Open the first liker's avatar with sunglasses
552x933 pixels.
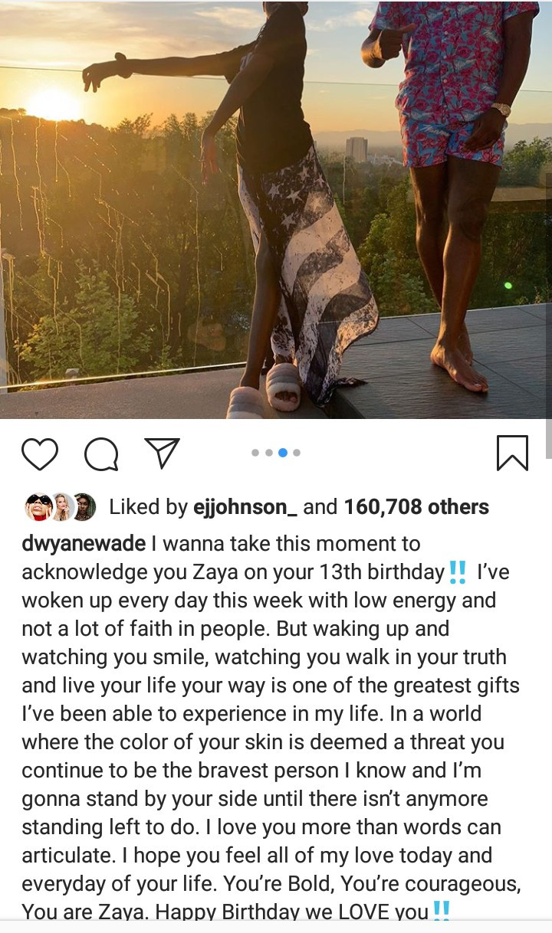point(38,507)
